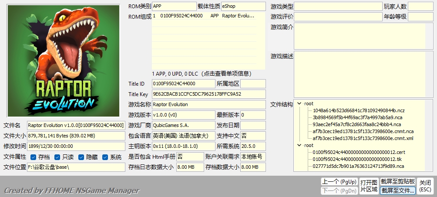
Task: Click the 下一个 (PgDn) button
Action: pos(339,191)
